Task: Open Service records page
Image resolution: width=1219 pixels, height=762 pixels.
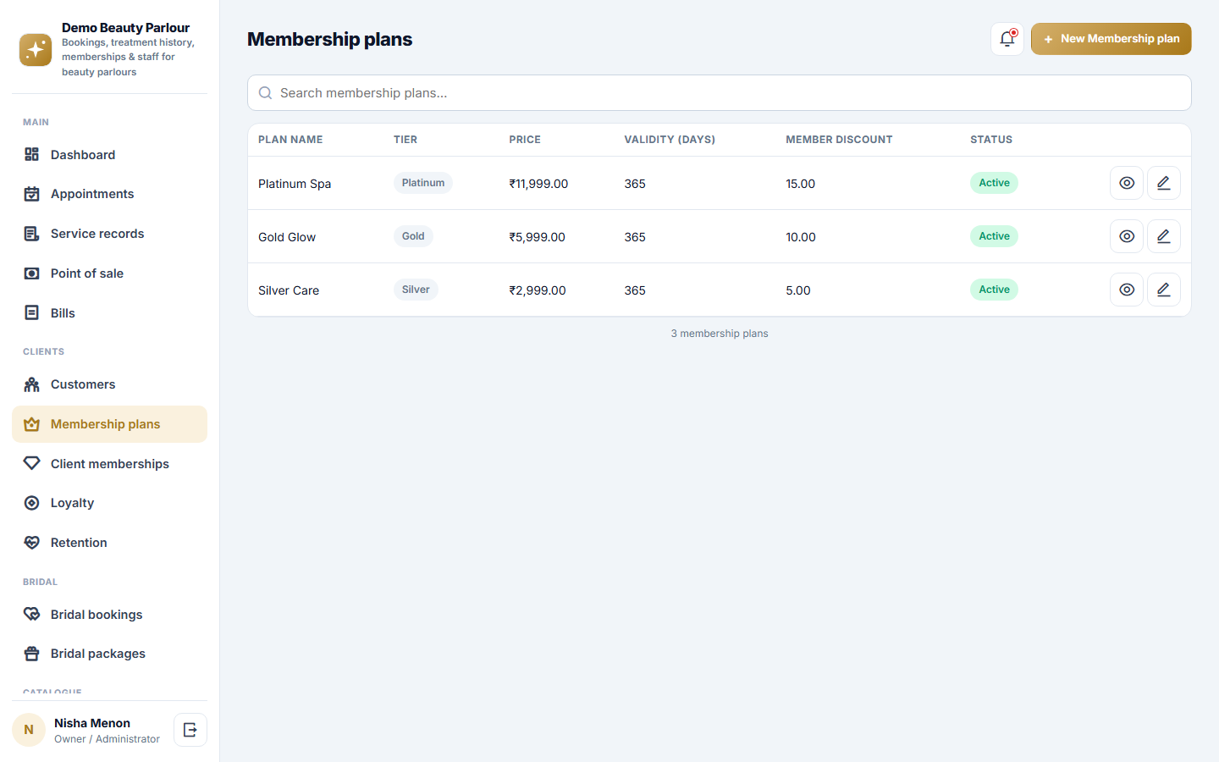Action: [x=109, y=234]
